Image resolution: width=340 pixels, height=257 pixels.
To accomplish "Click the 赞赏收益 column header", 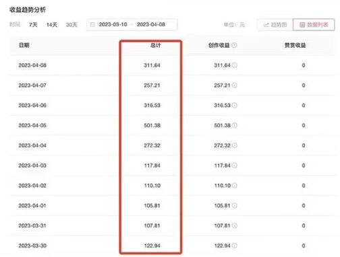I will tap(295, 45).
